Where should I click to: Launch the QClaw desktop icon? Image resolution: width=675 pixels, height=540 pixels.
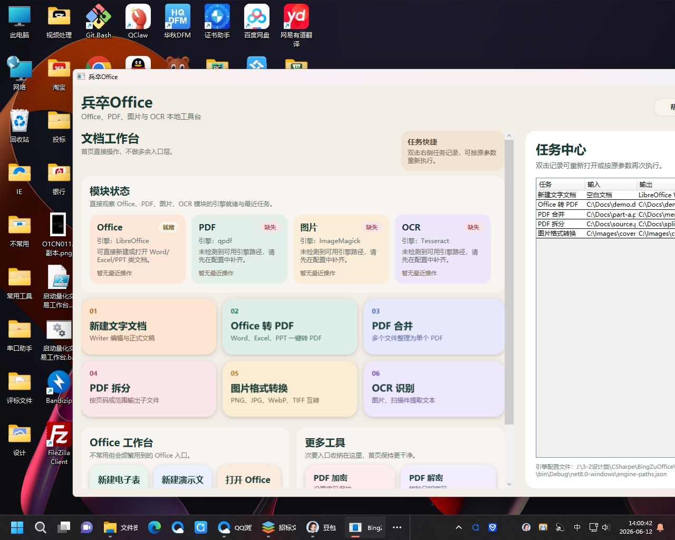(138, 21)
